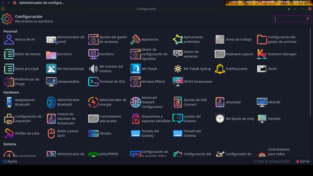Viewport: 313px width, 176px height.
Task: Open Window Effects settings
Action: point(135,81)
